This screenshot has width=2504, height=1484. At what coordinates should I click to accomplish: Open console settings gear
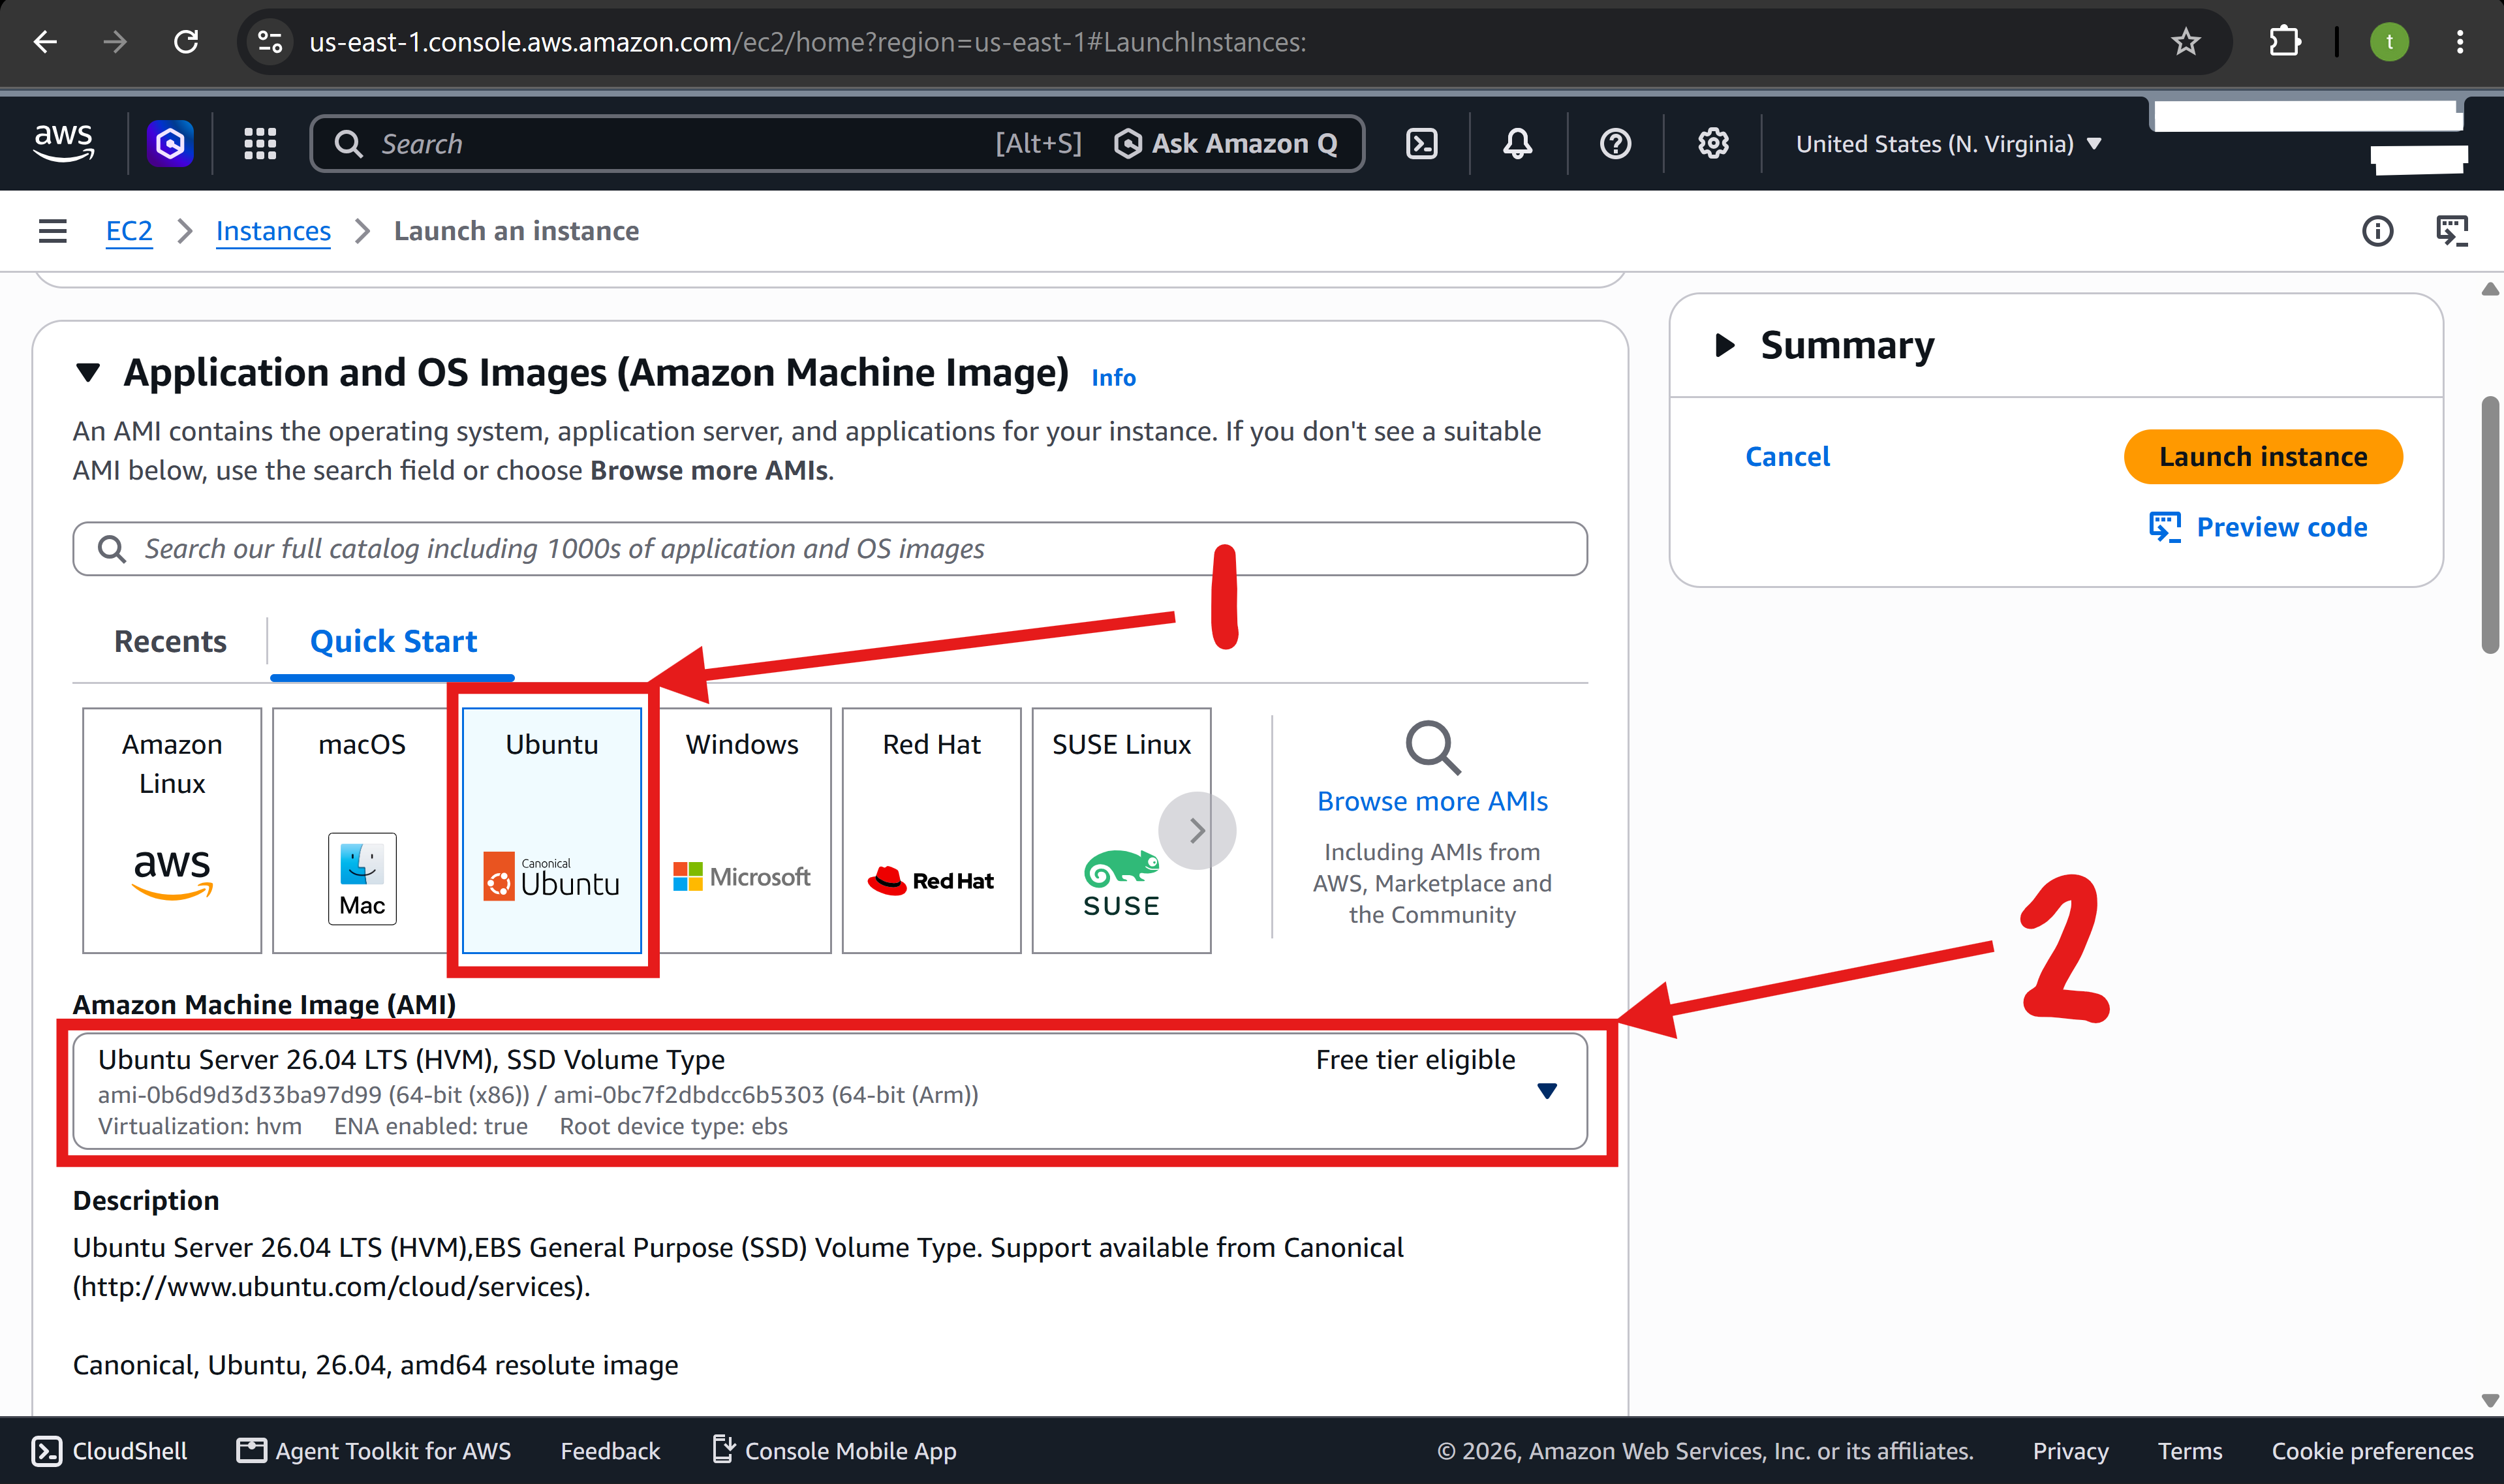click(1713, 143)
